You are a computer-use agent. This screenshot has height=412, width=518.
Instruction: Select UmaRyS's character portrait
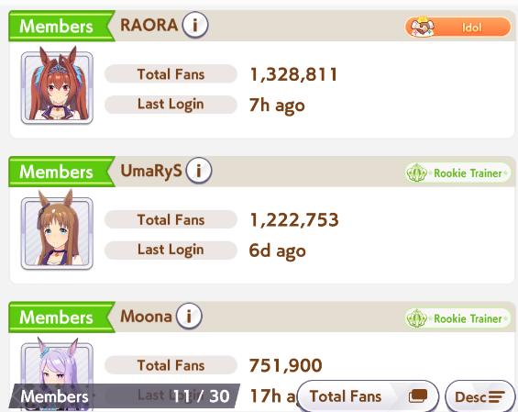[x=57, y=230]
